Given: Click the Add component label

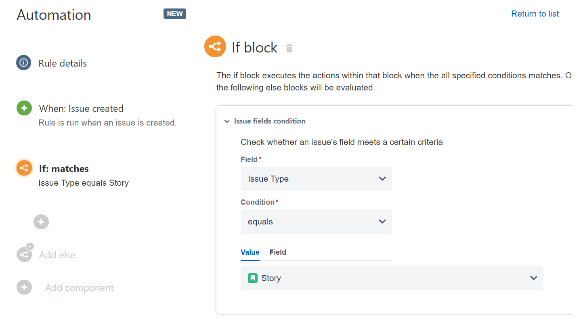Looking at the screenshot, I should (79, 287).
